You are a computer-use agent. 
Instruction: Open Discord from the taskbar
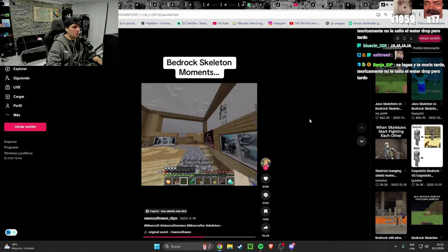[292, 246]
